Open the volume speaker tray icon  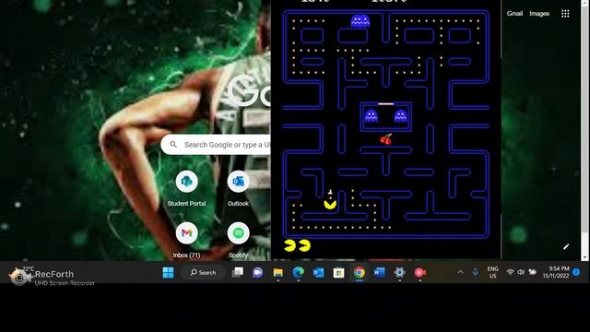pyautogui.click(x=521, y=272)
